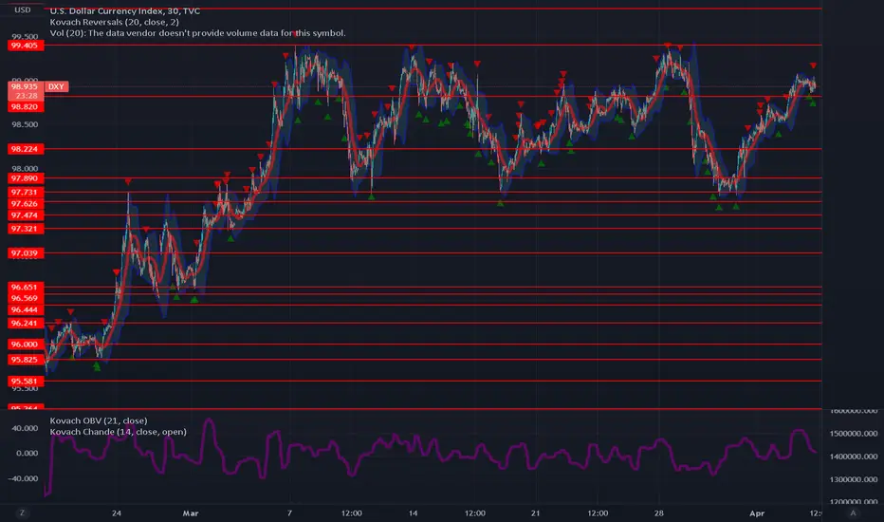884x522 pixels.
Task: Select the 99.405 horizontal level label
Action: pos(26,46)
